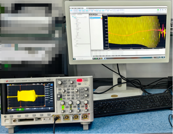Select the first ribbon tab at the window's top-left

point(71,8)
